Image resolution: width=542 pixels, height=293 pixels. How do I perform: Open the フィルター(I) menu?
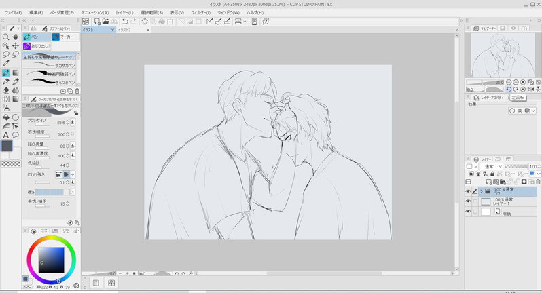pos(201,12)
